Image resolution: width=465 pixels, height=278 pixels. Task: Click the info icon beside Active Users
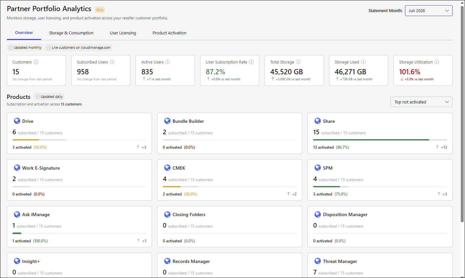coord(168,62)
